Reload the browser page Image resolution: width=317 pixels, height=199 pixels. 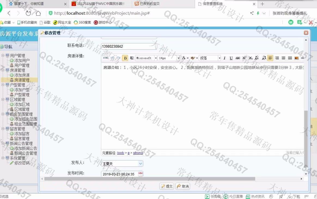coord(28,13)
